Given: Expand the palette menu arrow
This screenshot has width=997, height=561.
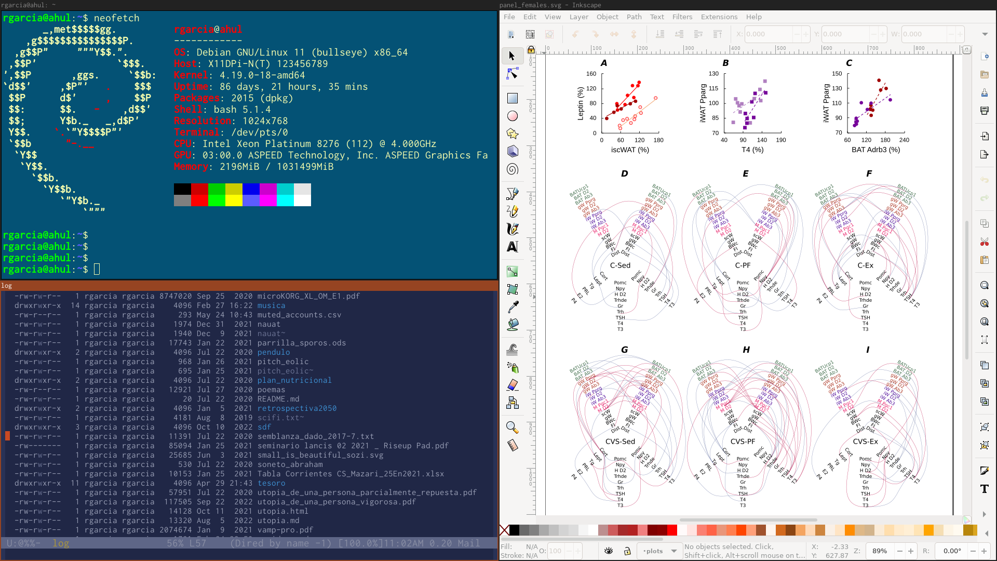Looking at the screenshot, I should [x=987, y=533].
